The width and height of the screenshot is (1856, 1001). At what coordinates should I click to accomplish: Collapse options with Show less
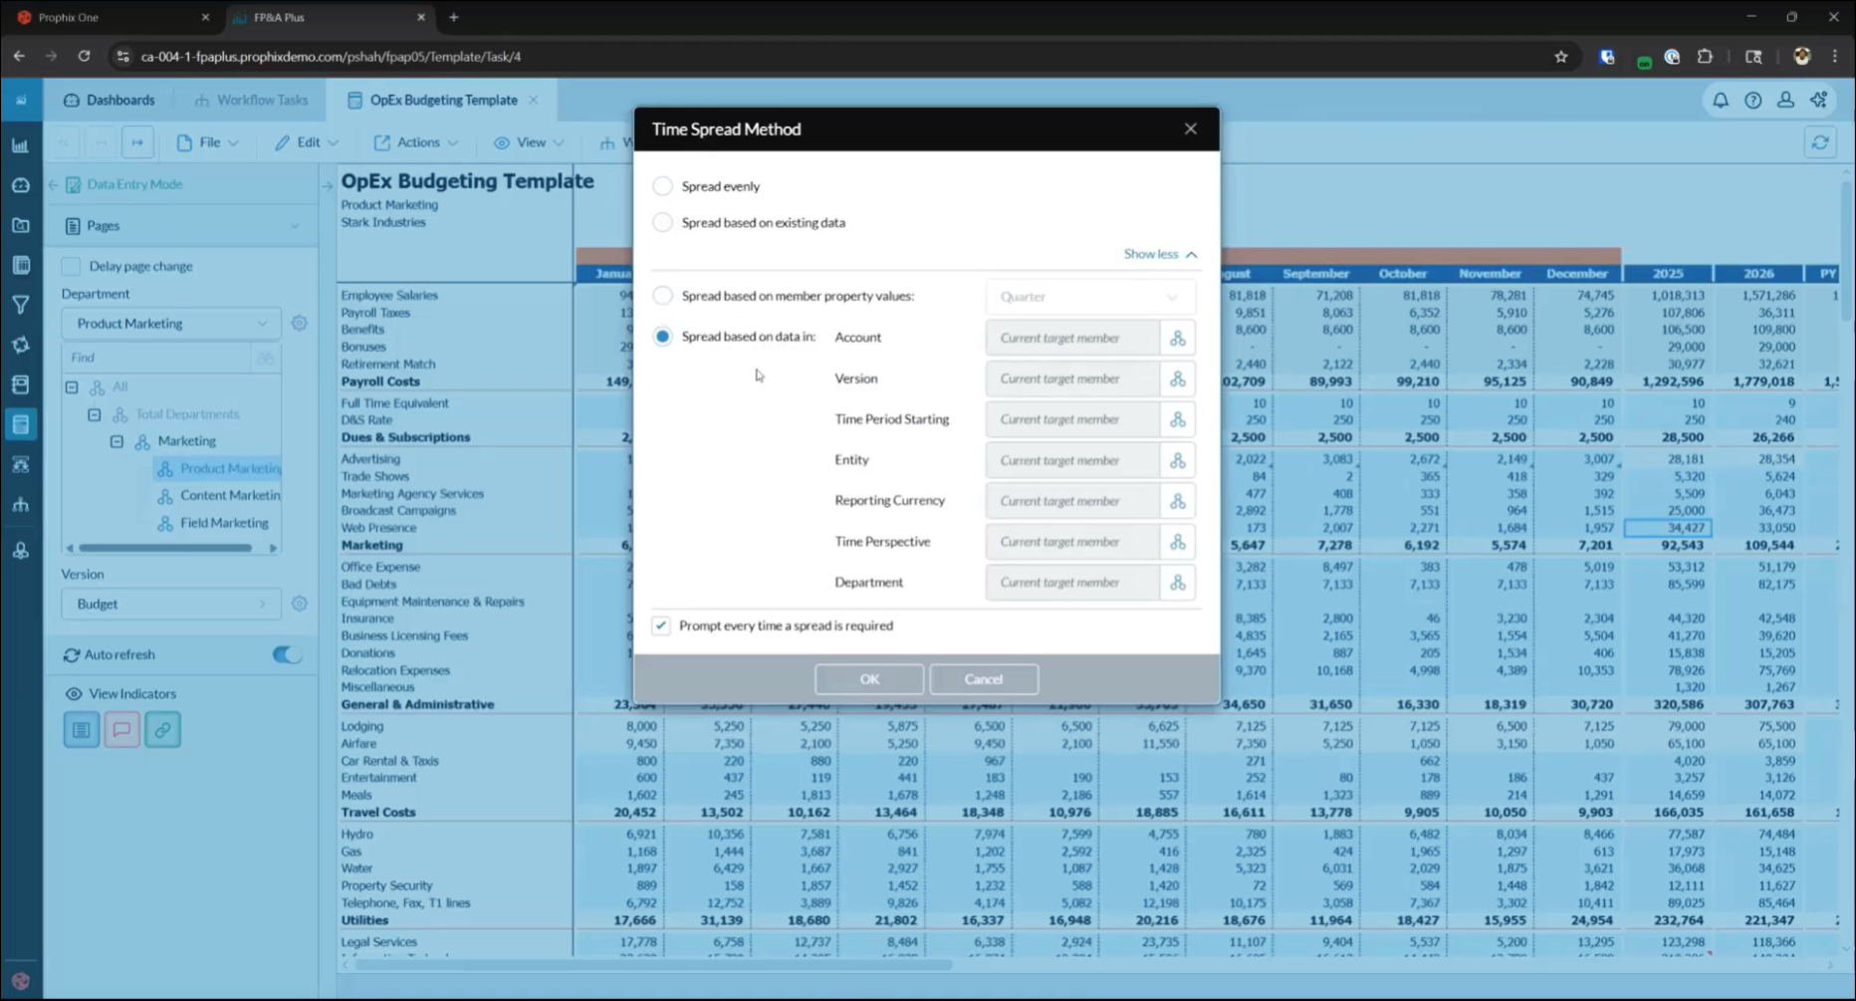pyautogui.click(x=1160, y=255)
